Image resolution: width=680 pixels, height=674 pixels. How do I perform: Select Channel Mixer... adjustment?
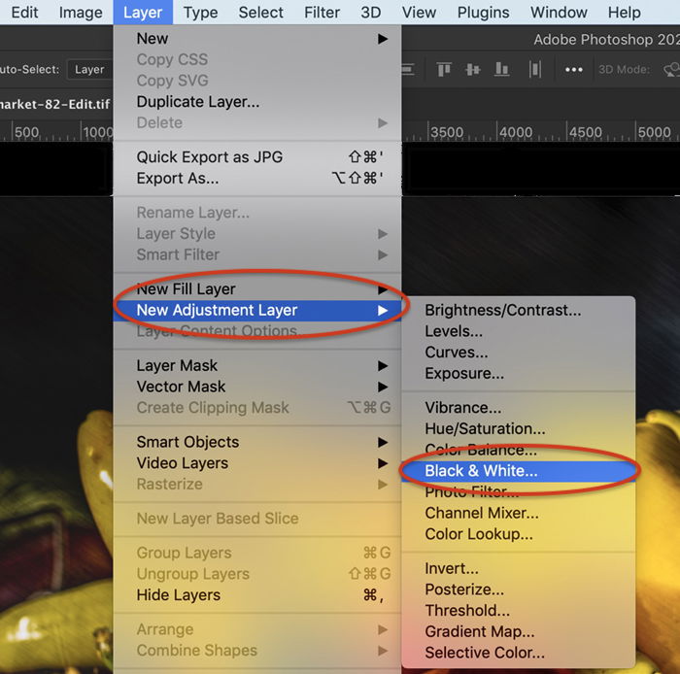(518, 513)
